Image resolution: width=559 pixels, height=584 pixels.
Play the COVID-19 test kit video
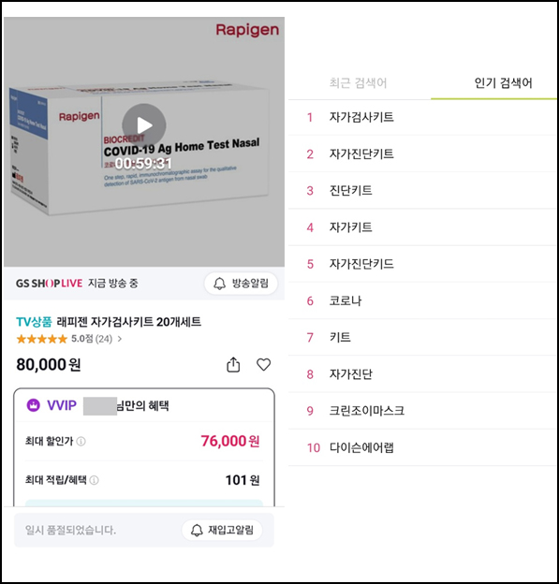coord(144,125)
